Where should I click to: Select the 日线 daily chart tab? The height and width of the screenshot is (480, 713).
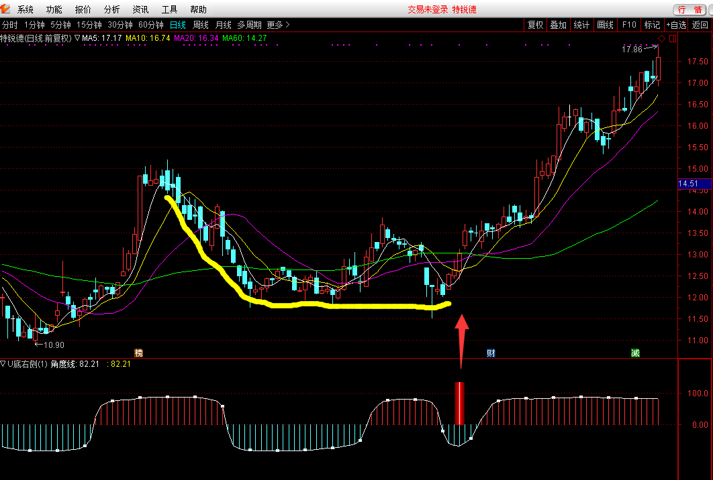click(x=178, y=25)
